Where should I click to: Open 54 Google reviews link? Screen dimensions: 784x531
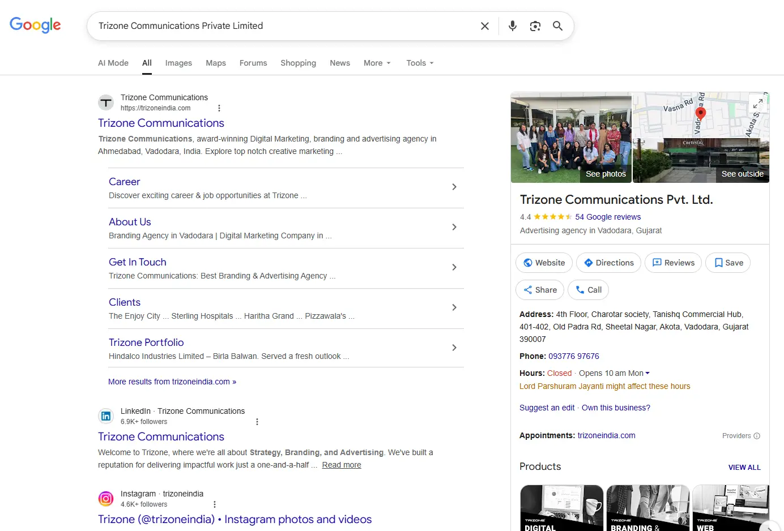(608, 217)
